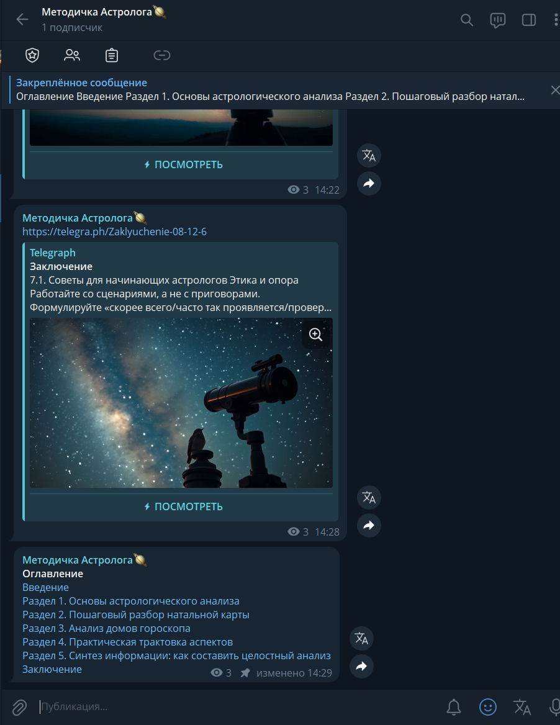Translate the Оглавление post
560x725 pixels.
pyautogui.click(x=361, y=639)
